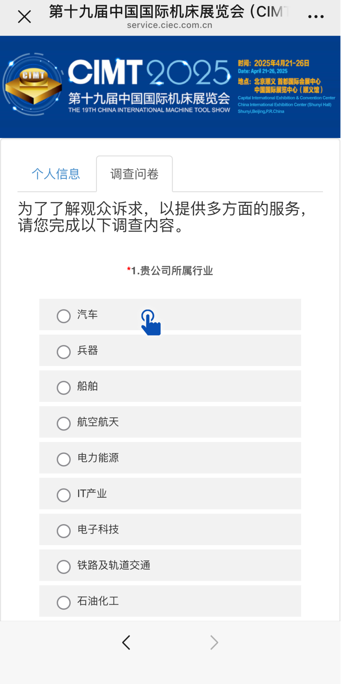The image size is (341, 684).
Task: Select the 电子科技 radio option
Action: tap(170, 529)
